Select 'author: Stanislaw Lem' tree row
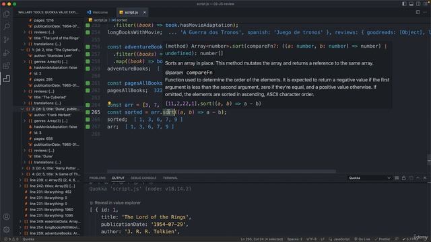Screen dimensions: 431x242 [x=48, y=56]
